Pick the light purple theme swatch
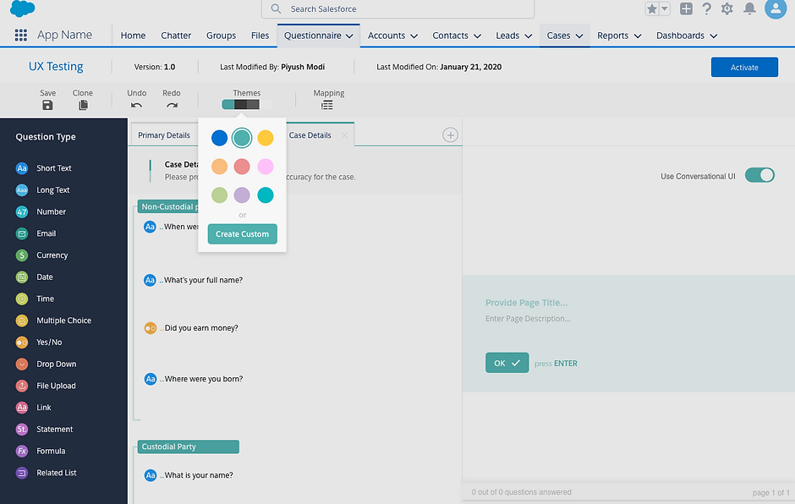Viewport: 795px width, 504px height. pos(242,195)
